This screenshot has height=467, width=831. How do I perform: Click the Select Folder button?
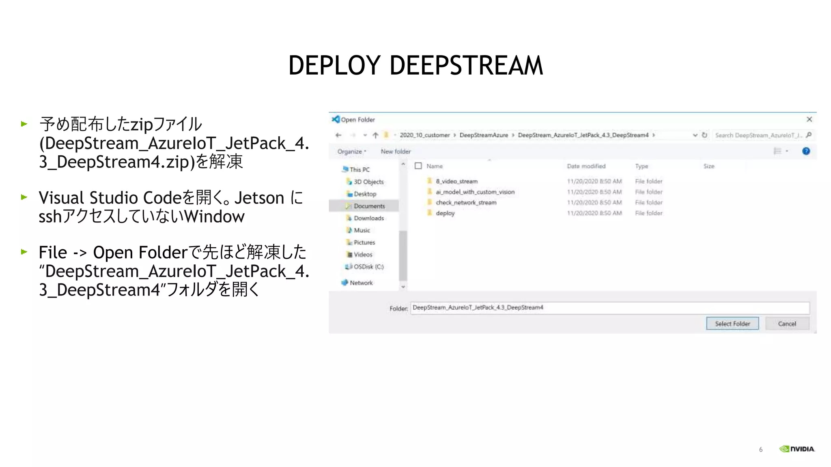732,323
